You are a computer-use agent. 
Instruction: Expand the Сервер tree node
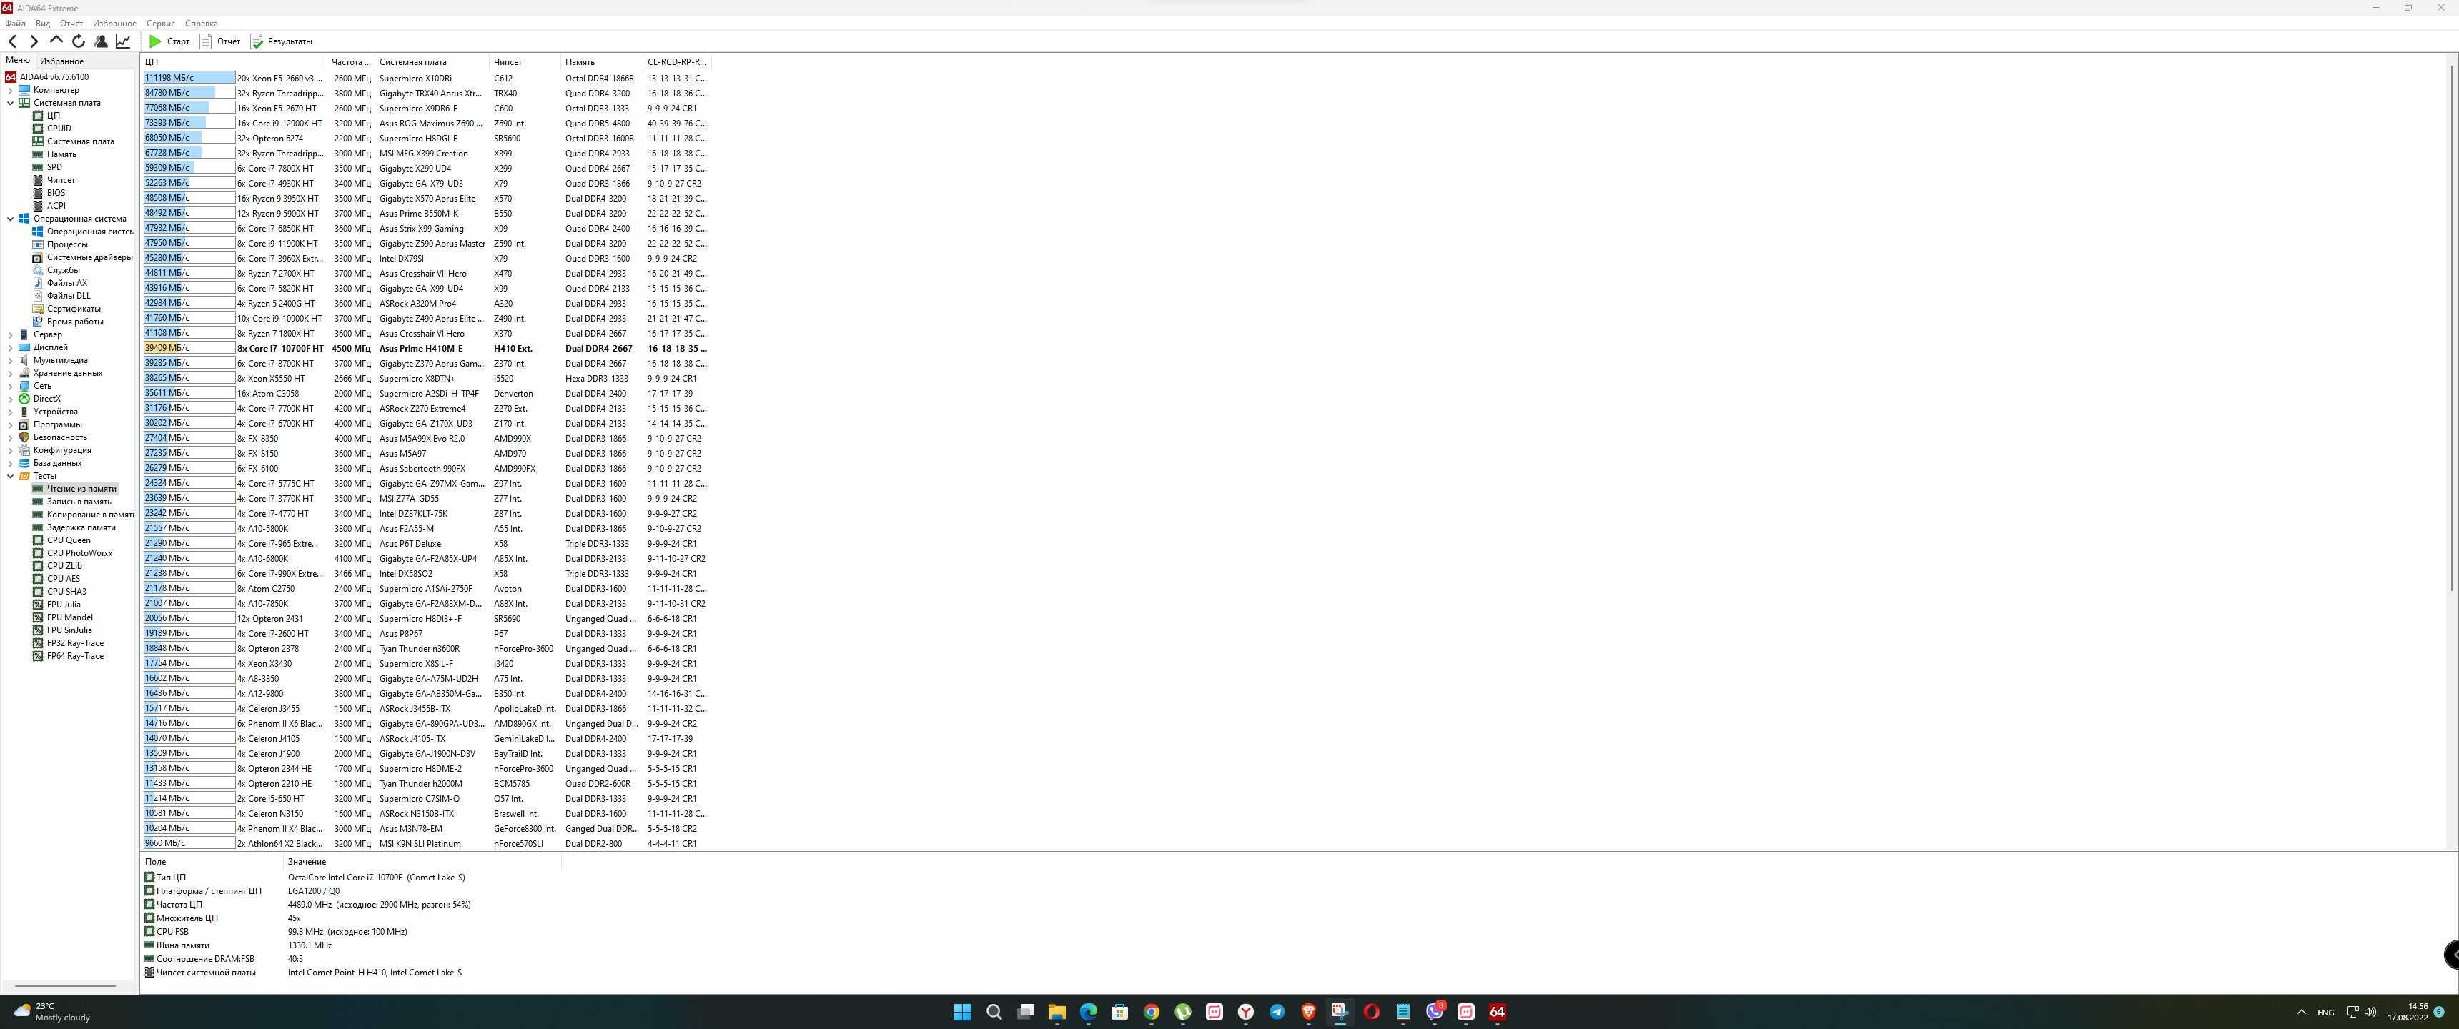click(11, 334)
